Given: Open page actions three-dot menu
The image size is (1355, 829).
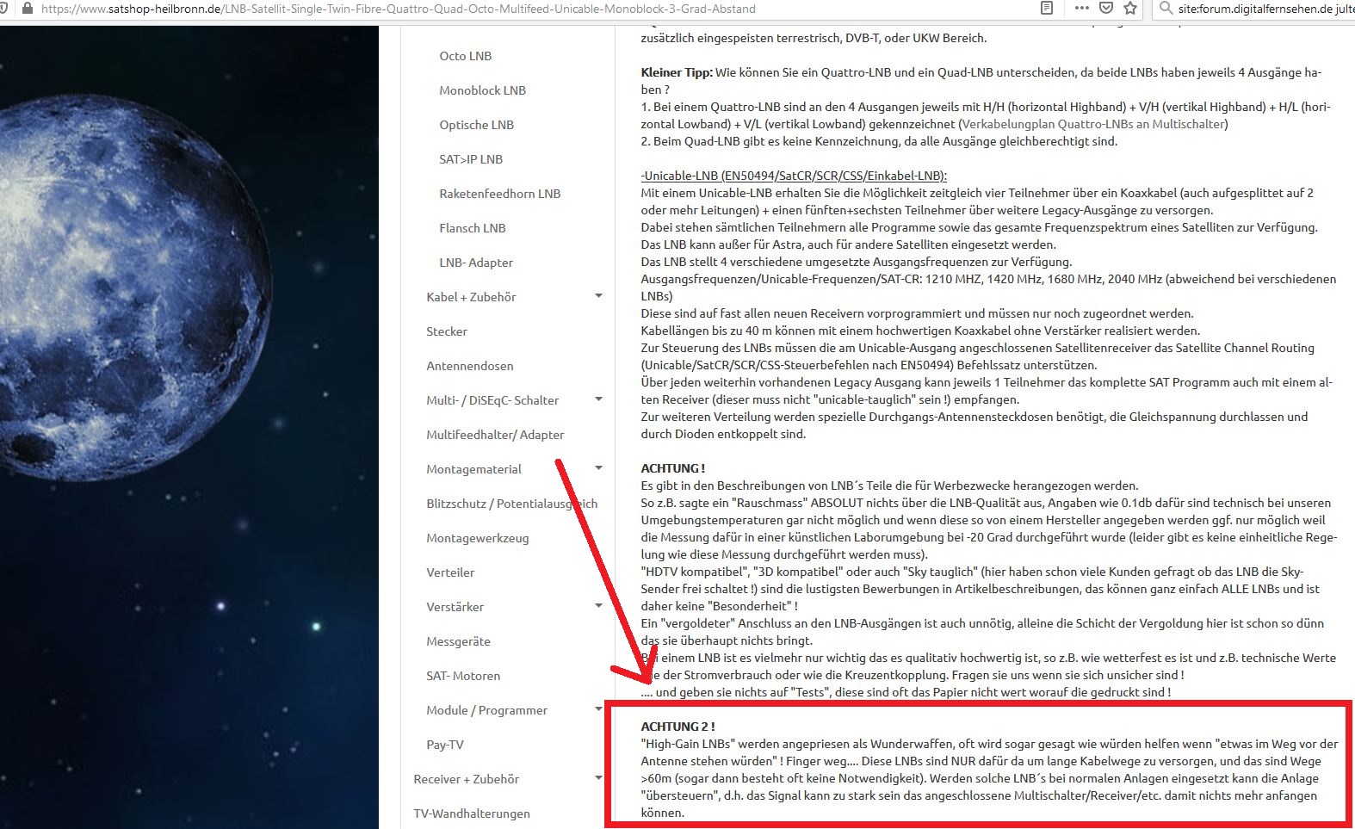Looking at the screenshot, I should tap(1081, 9).
